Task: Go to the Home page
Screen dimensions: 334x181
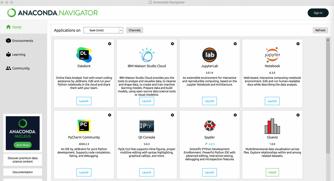Action: click(x=17, y=27)
